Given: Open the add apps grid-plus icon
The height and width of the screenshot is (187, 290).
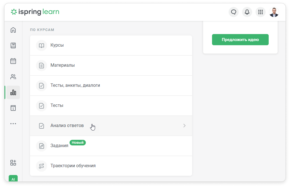Looking at the screenshot, I should coord(13,163).
